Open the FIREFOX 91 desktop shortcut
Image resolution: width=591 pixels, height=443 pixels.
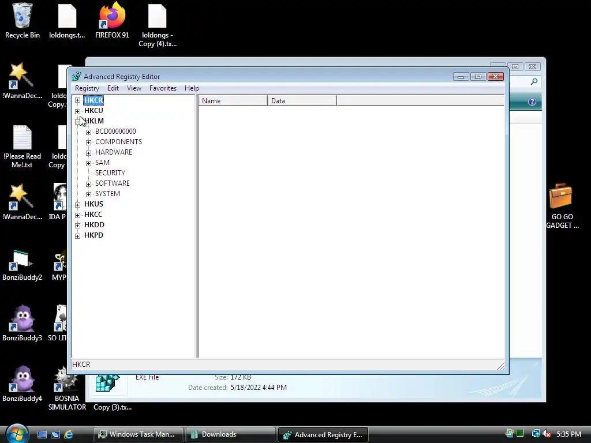(x=112, y=21)
